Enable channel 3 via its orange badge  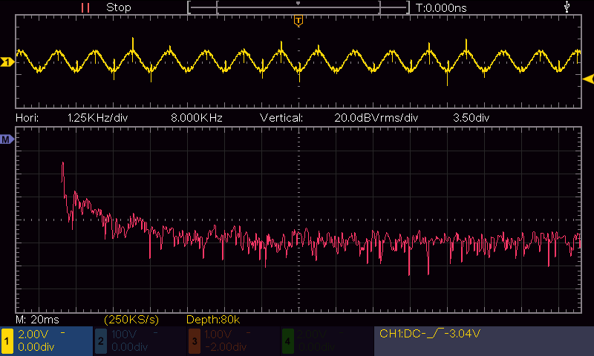click(193, 341)
